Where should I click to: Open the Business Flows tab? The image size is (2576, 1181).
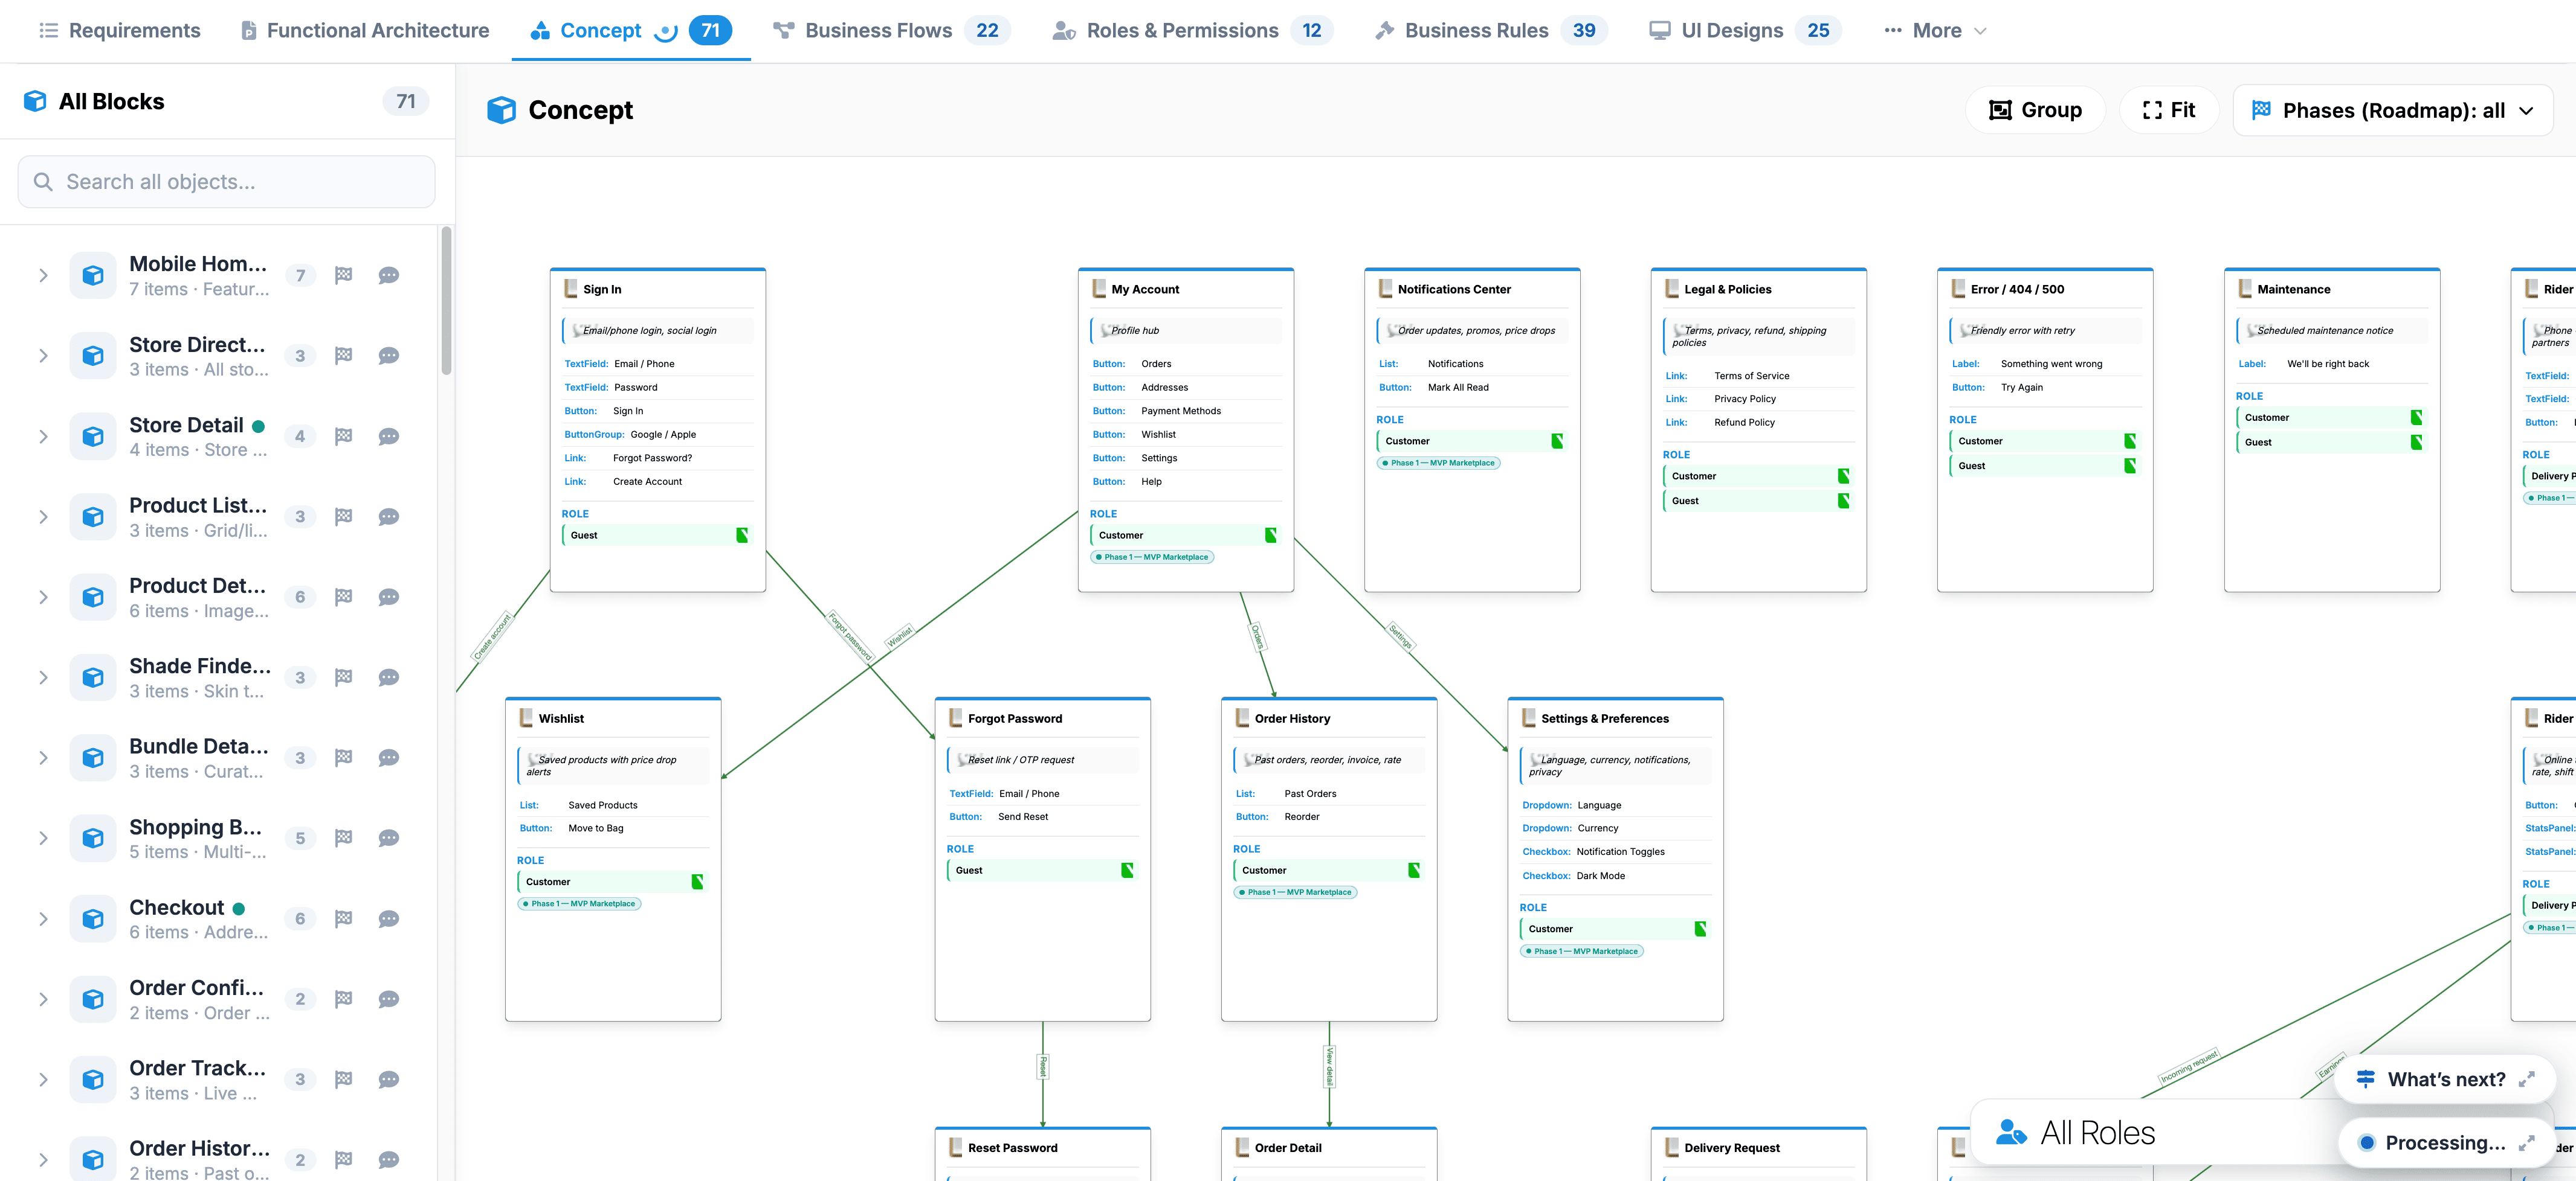(891, 30)
